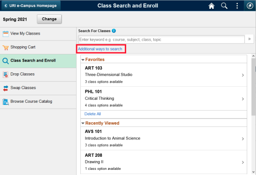Screen dimensions: 256x175
Task: Click the Shopping Cart icon
Action: (x=6, y=48)
